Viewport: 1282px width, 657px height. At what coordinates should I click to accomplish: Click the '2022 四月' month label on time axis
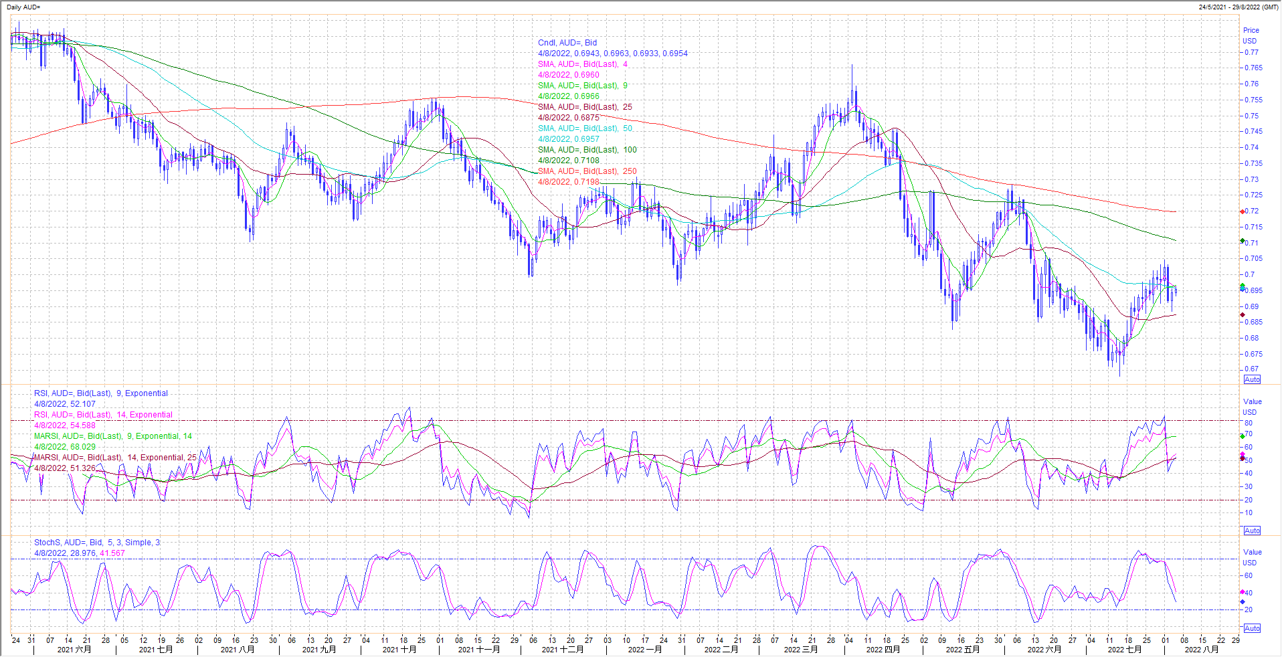883,650
